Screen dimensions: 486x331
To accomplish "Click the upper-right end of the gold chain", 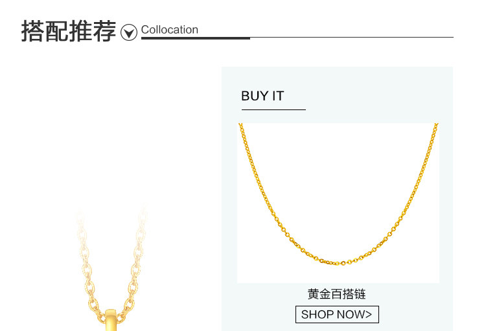I will [x=436, y=126].
